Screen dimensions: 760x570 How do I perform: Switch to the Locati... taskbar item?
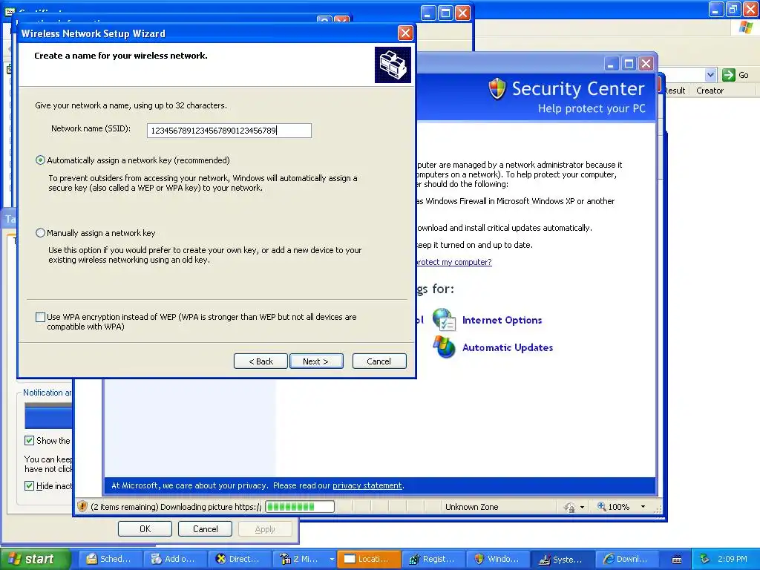(369, 559)
